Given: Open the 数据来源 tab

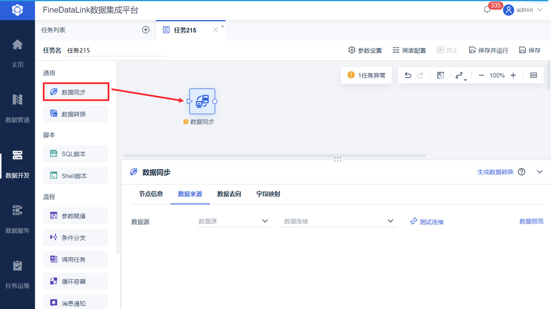Looking at the screenshot, I should click(190, 194).
